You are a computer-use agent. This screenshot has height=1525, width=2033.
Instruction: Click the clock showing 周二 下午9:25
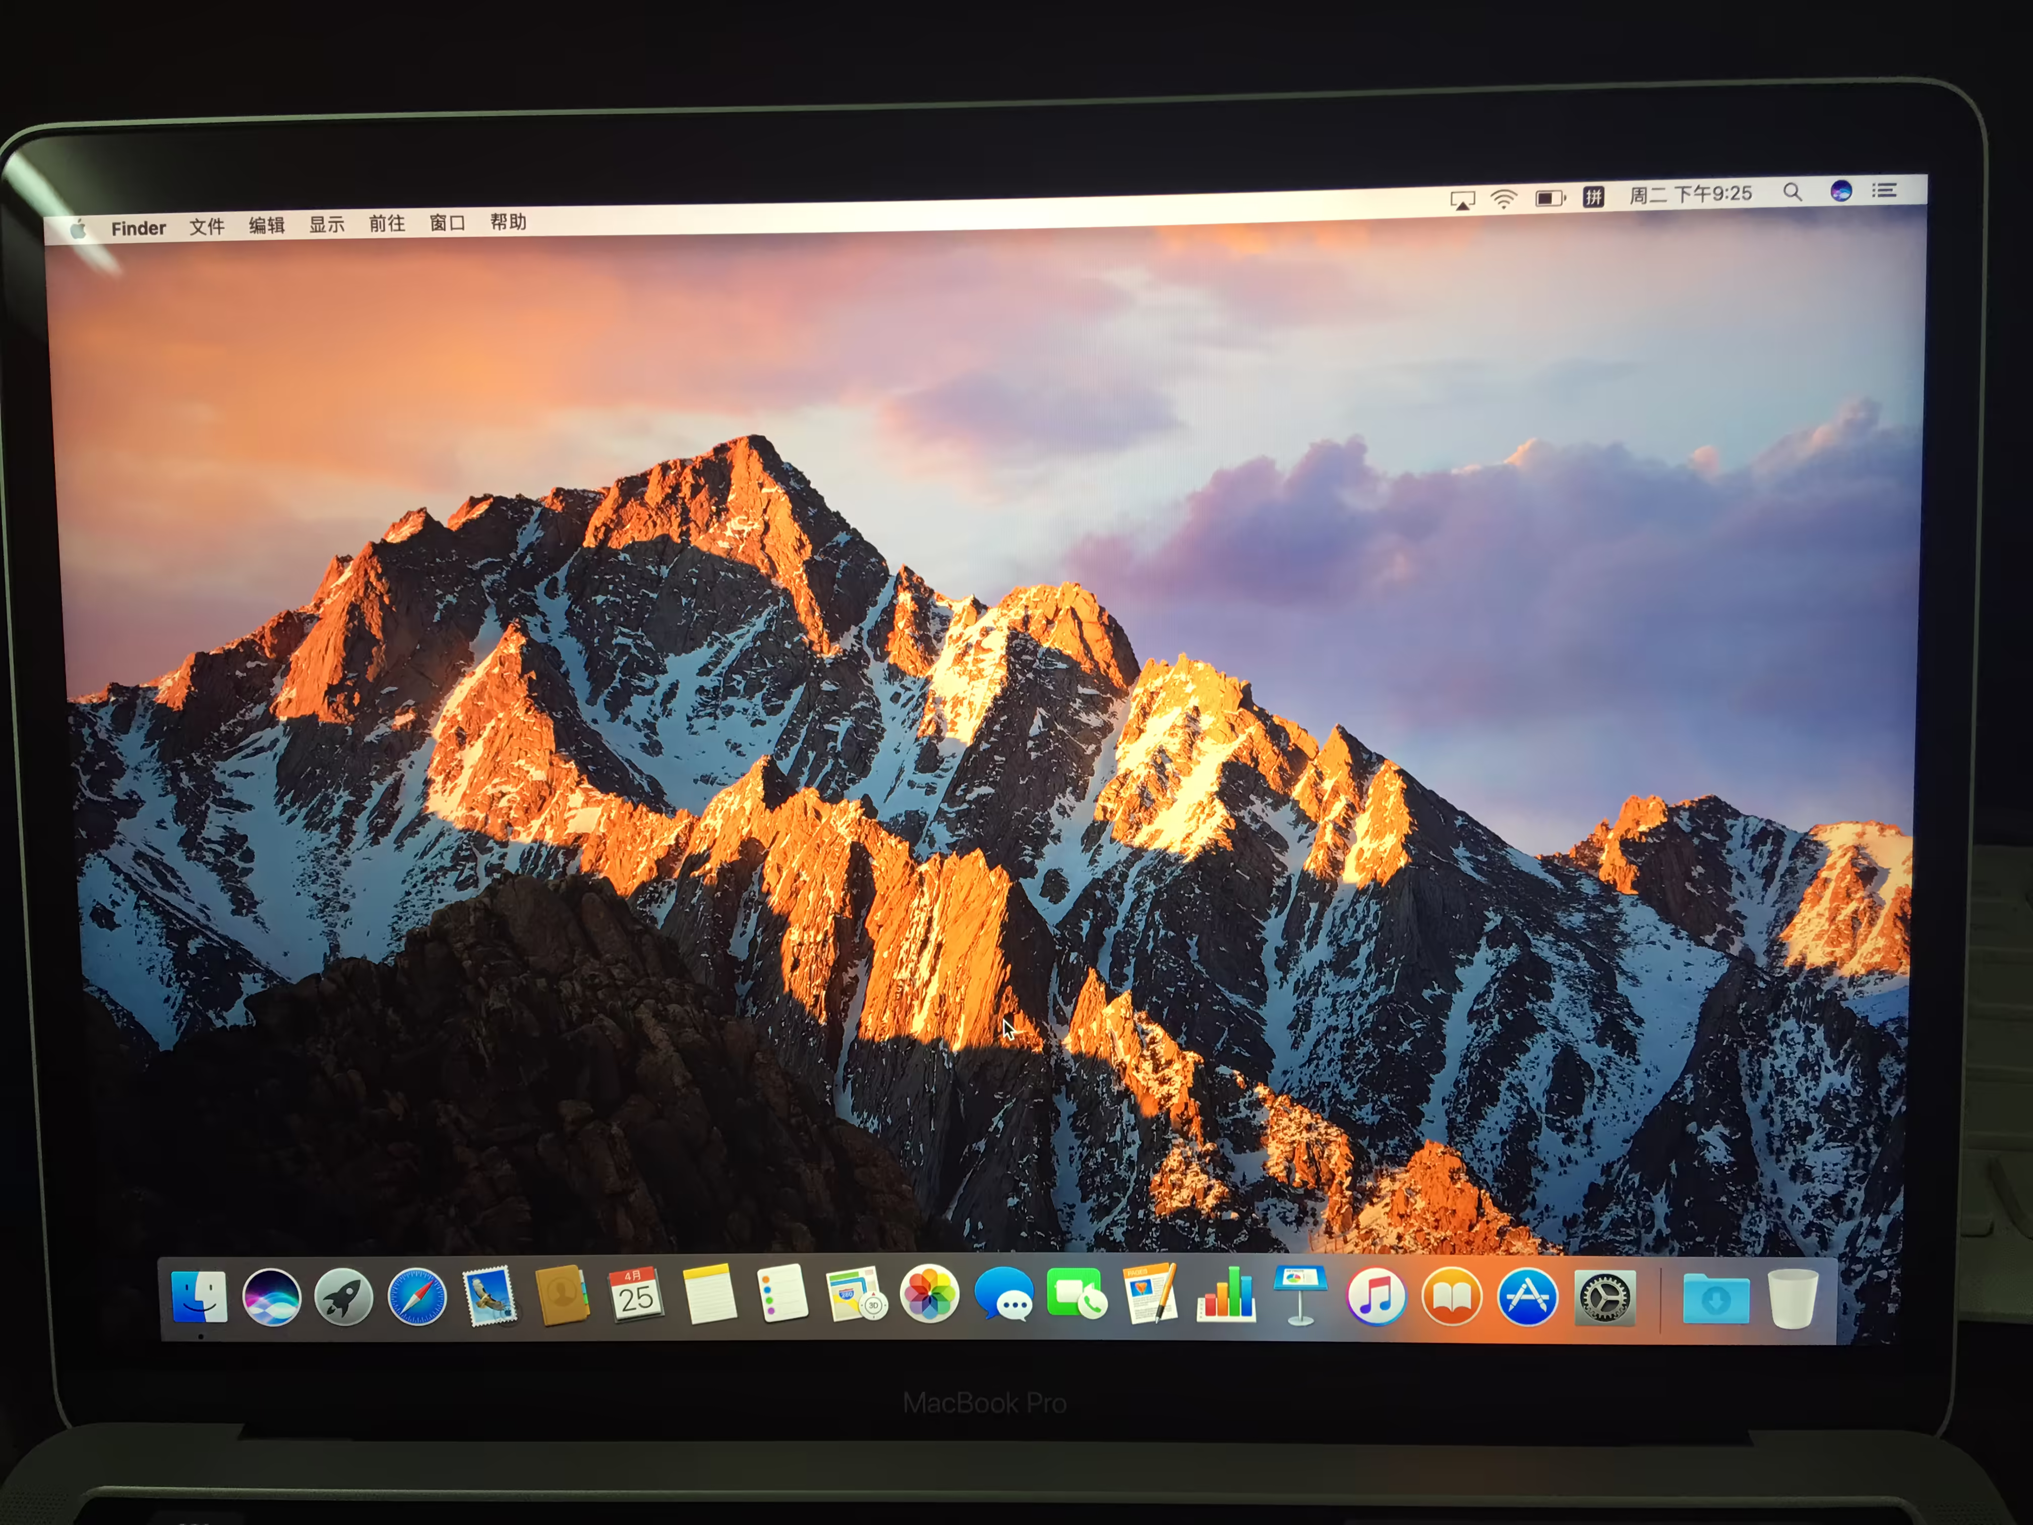click(x=1691, y=194)
